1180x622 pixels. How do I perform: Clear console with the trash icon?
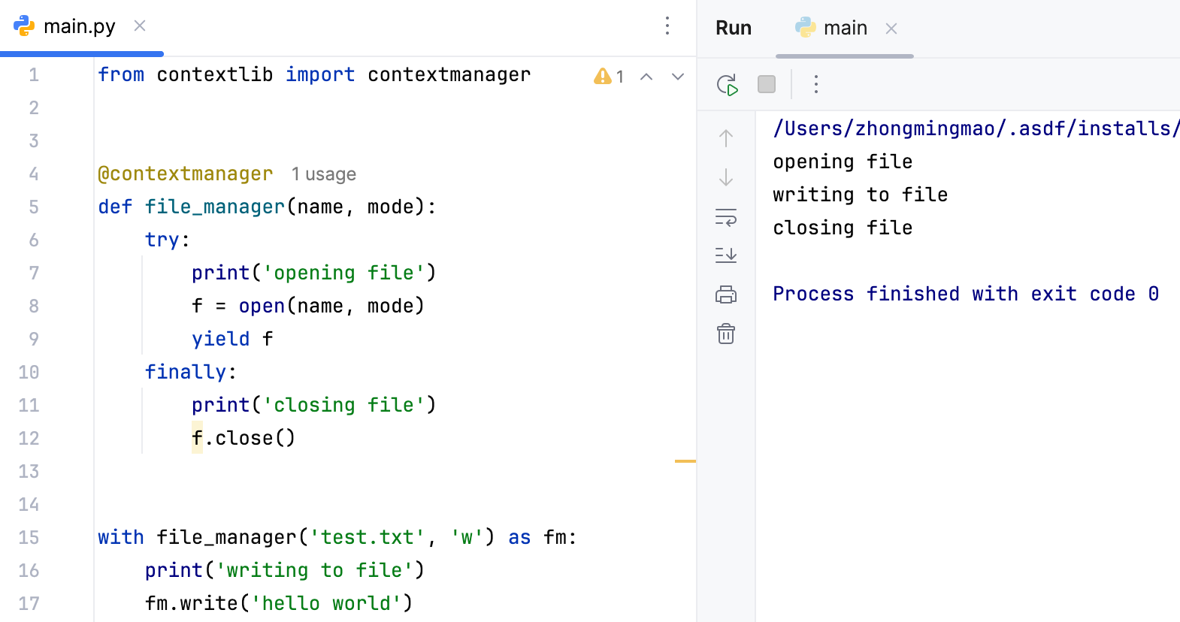726,334
